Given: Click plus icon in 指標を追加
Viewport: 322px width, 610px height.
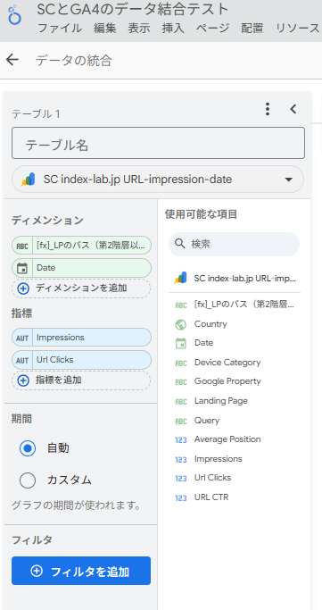Looking at the screenshot, I should (x=24, y=380).
